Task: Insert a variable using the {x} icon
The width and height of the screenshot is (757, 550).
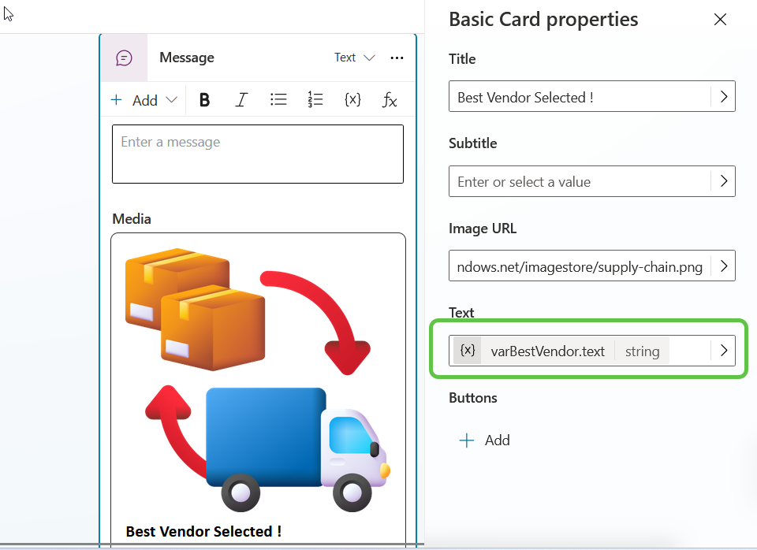Action: pos(352,100)
